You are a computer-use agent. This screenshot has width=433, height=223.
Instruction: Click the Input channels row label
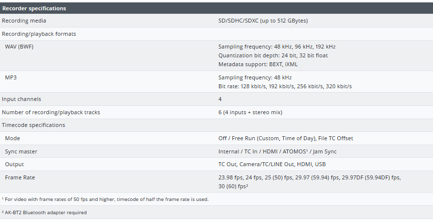pyautogui.click(x=22, y=99)
